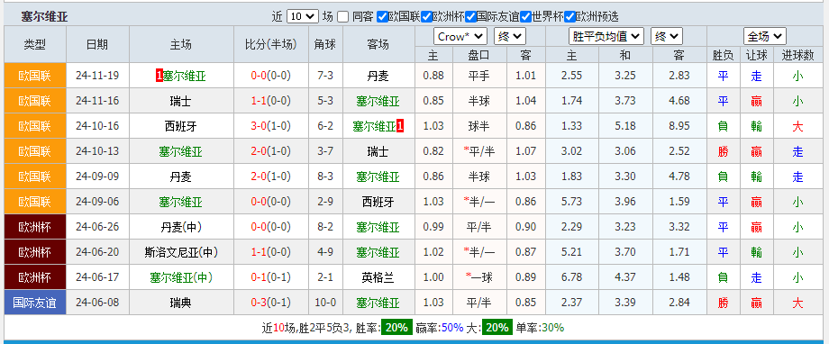This screenshot has width=829, height=344.
Task: Open the 瑞士 home team in the 24-11-16 row
Action: click(181, 101)
